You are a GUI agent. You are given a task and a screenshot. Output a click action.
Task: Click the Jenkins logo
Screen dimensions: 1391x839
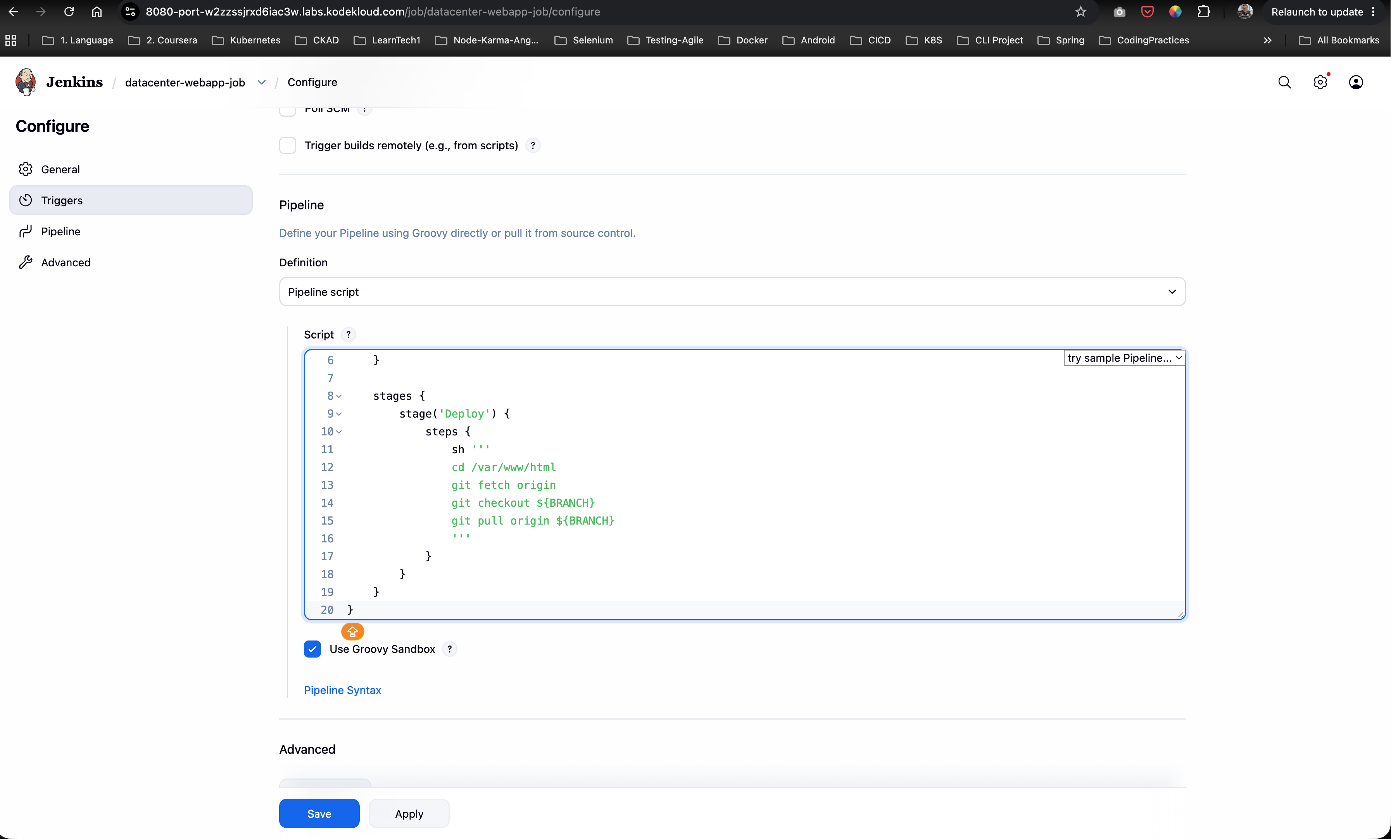26,83
